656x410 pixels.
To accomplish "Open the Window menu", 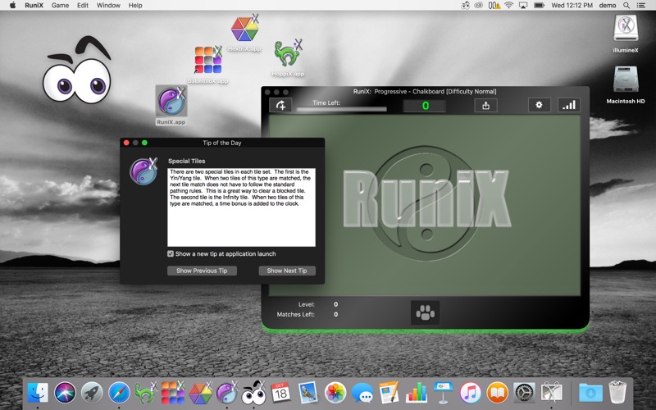I will coord(108,5).
